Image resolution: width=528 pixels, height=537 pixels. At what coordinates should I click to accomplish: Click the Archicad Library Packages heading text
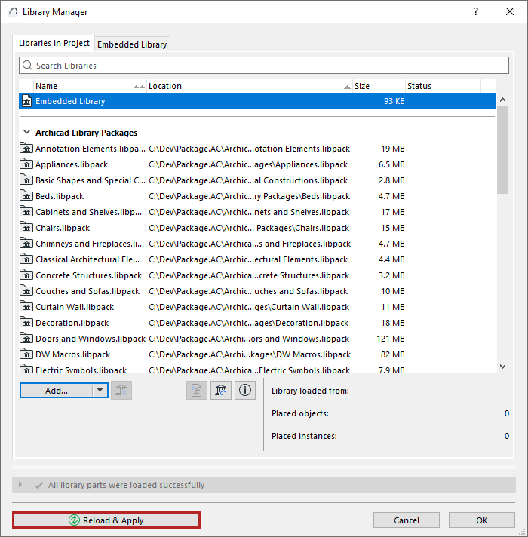click(86, 133)
